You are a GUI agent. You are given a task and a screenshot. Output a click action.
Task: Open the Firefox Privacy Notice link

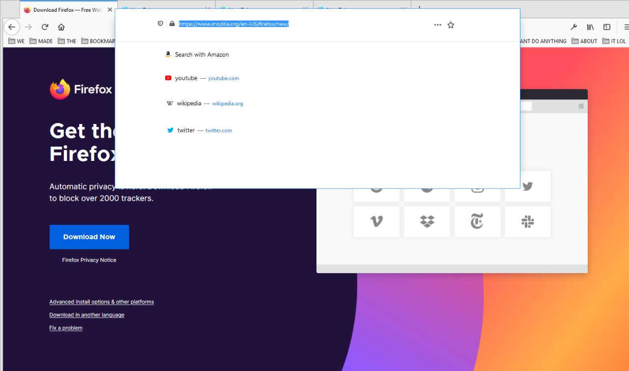89,260
